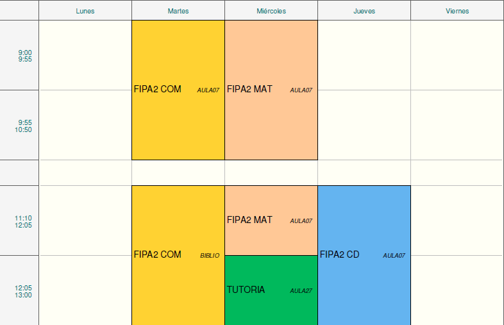This screenshot has width=504, height=325.
Task: Click the Lunes column header
Action: (x=85, y=11)
